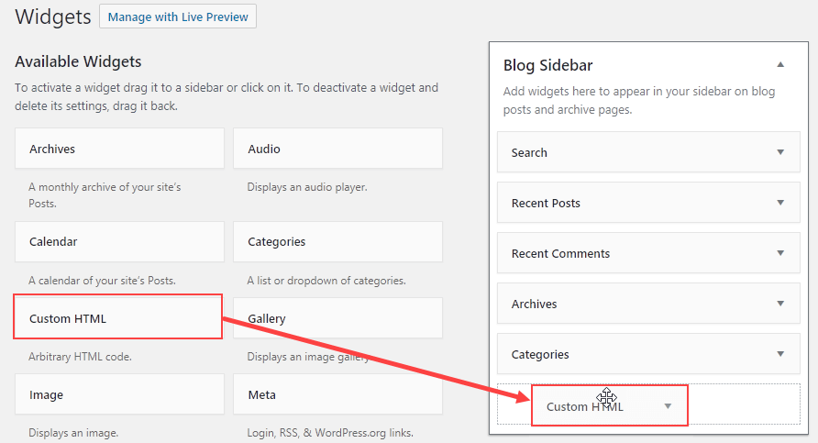Expand the Search widget arrow
This screenshot has width=818, height=443.
(780, 152)
